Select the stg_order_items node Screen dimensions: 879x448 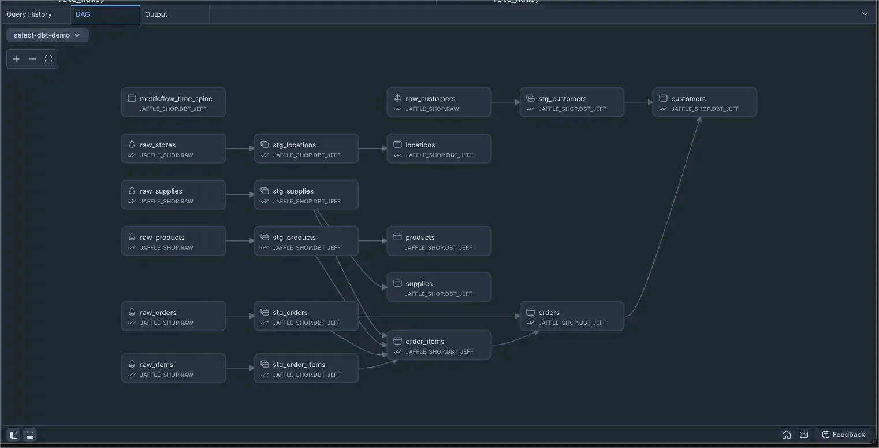306,368
